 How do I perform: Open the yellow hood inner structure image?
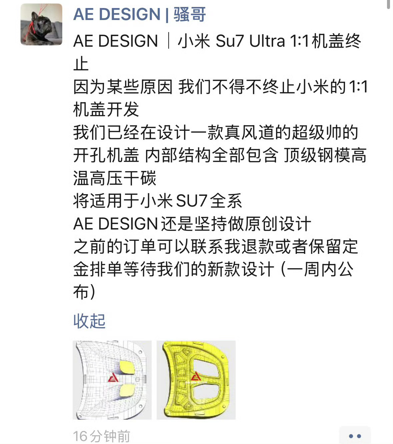[196, 380]
